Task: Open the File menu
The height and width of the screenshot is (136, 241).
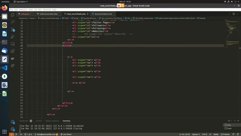Action: click(11, 9)
